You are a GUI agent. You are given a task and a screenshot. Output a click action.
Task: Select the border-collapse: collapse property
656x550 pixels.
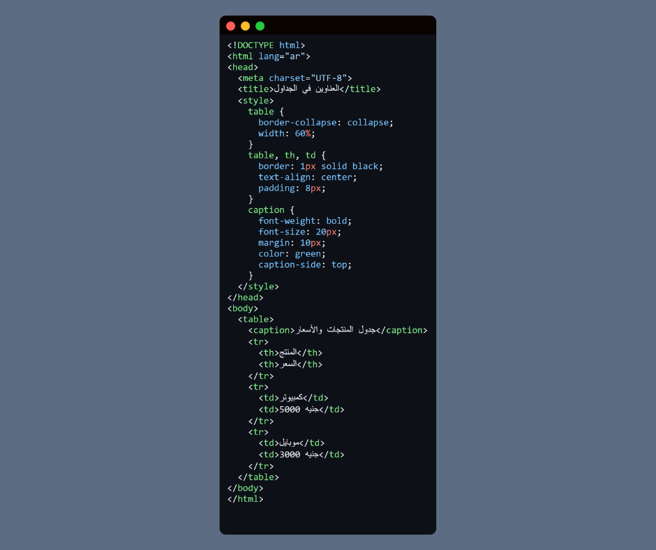(x=325, y=122)
